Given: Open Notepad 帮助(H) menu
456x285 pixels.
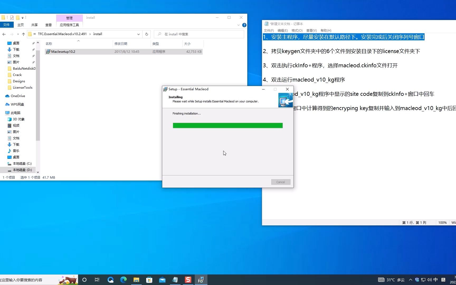Looking at the screenshot, I should tap(326, 31).
